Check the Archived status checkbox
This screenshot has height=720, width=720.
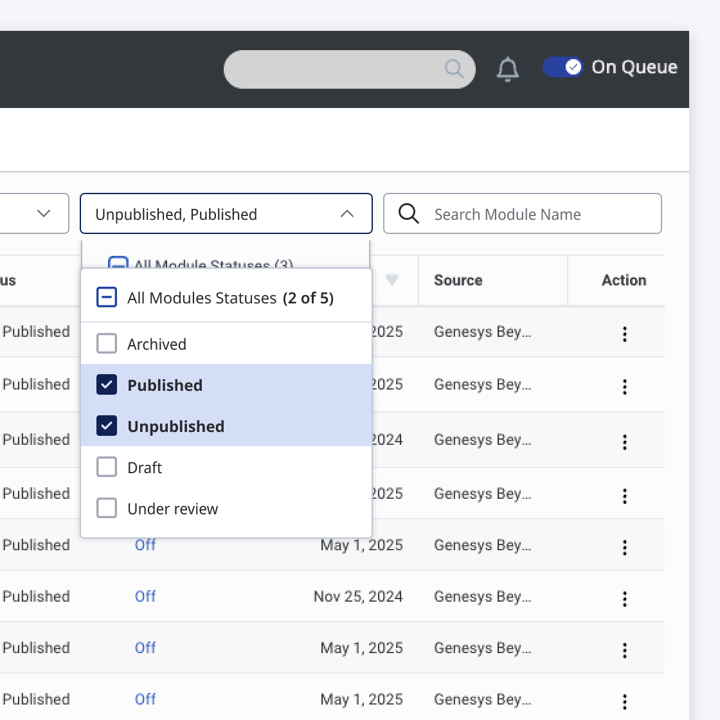point(107,343)
